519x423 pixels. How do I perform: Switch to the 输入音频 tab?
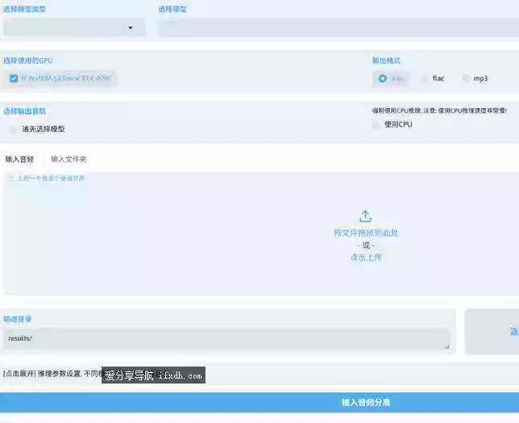point(20,160)
